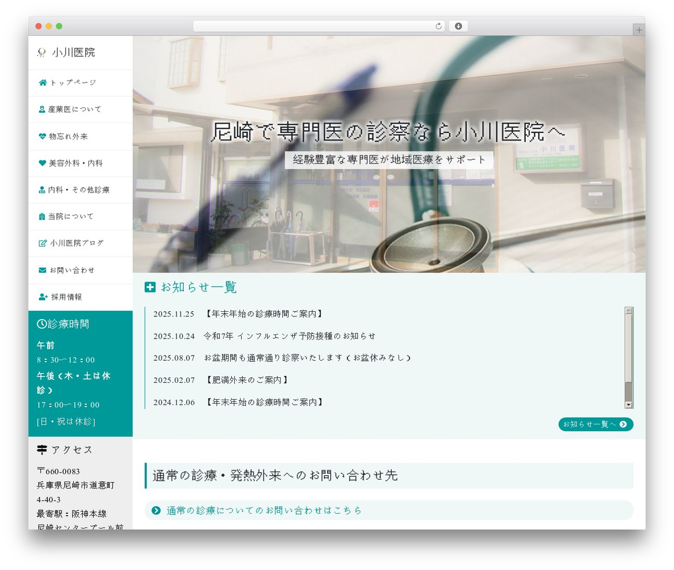
Task: Click the clock icon next to 診療時間
Action: [x=42, y=324]
